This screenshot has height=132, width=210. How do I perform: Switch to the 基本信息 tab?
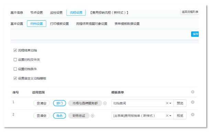[17, 13]
